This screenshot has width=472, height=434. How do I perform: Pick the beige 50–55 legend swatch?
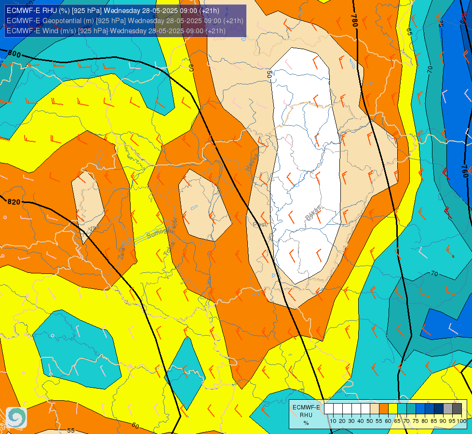pyautogui.click(x=375, y=409)
